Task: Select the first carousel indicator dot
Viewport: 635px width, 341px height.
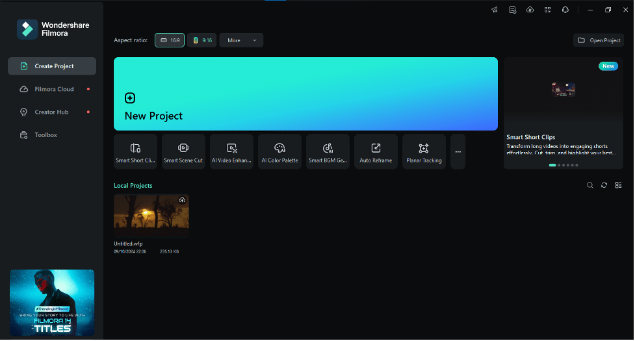Action: (552, 165)
